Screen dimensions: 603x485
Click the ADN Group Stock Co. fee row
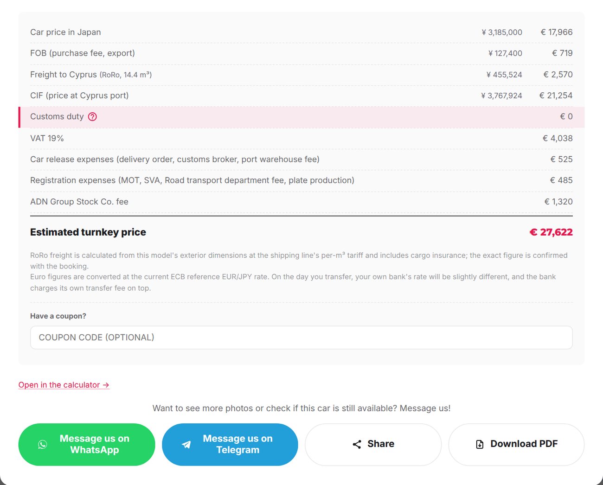301,202
